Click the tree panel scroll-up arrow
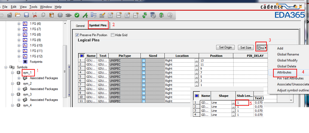The image size is (309, 133). pyautogui.click(x=65, y=23)
